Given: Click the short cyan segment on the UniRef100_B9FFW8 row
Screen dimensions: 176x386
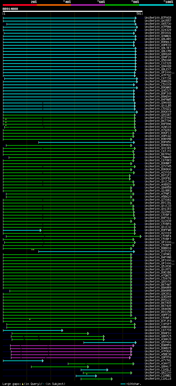Looking at the screenshot, I should click(x=22, y=230).
